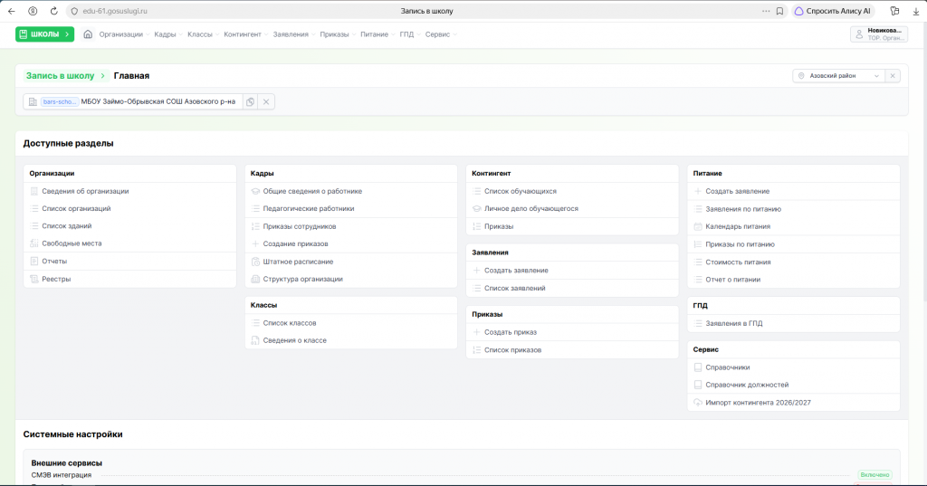This screenshot has width=927, height=486.
Task: Click the Спросить Алису AI button
Action: tap(833, 11)
